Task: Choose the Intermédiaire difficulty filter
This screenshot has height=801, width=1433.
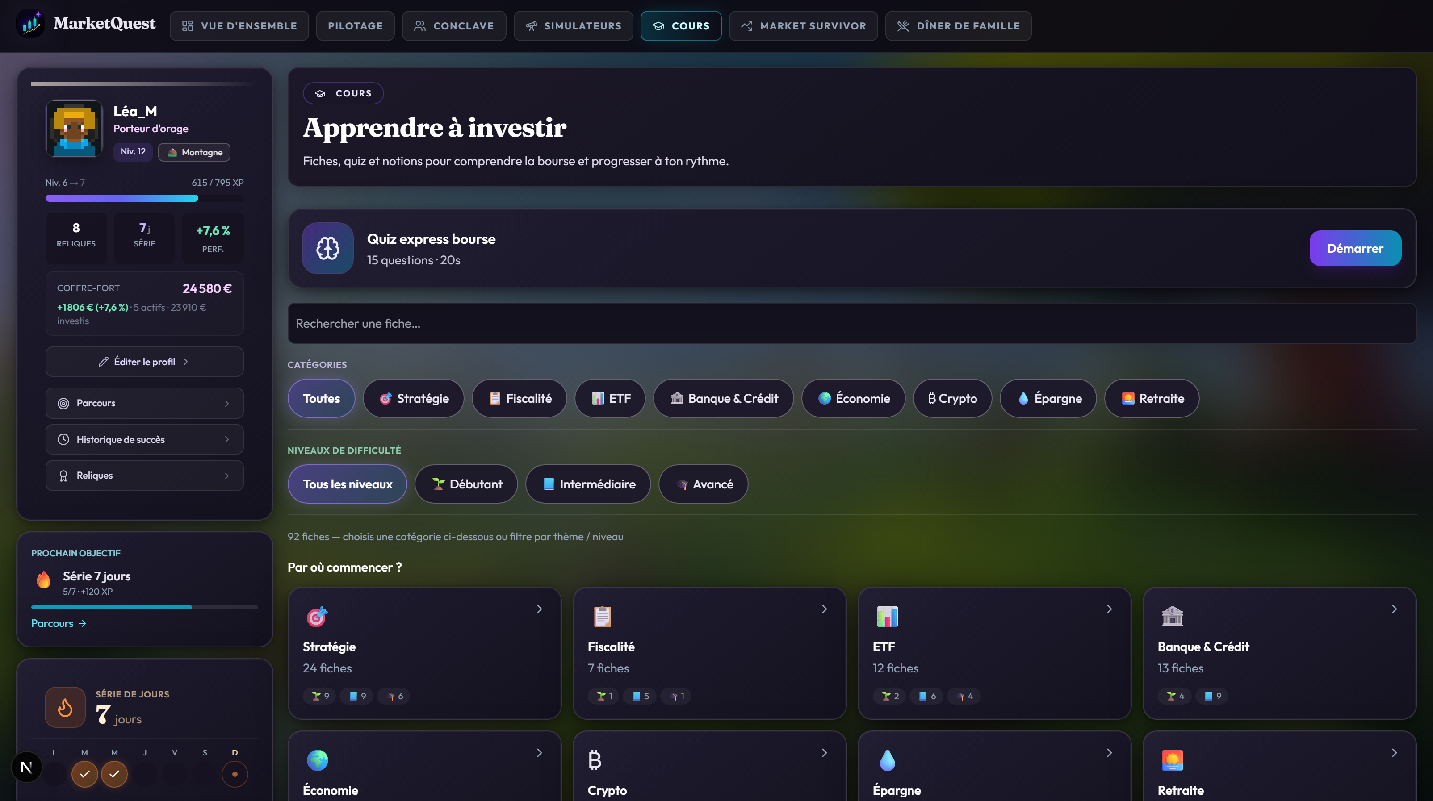Action: click(x=588, y=484)
